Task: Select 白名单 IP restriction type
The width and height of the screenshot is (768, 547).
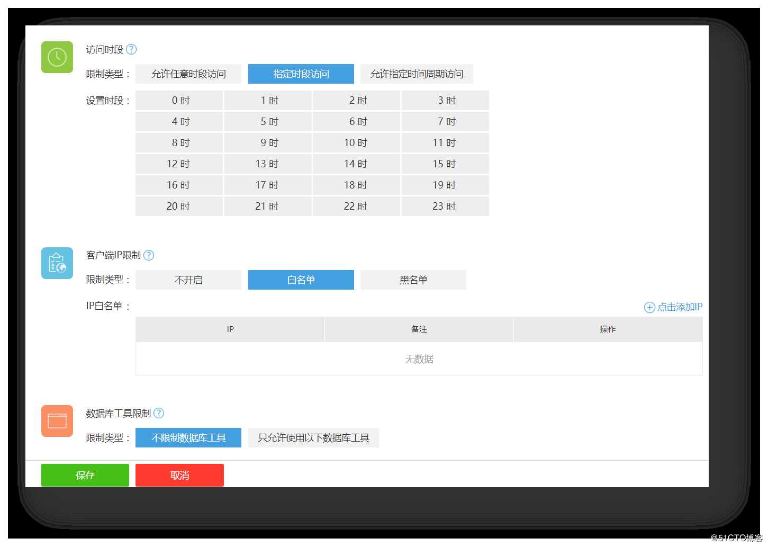Action: (x=301, y=280)
